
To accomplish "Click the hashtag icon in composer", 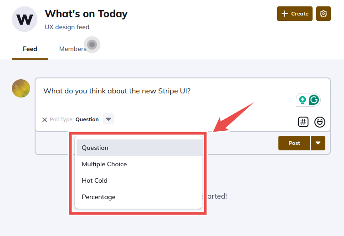I will 303,122.
